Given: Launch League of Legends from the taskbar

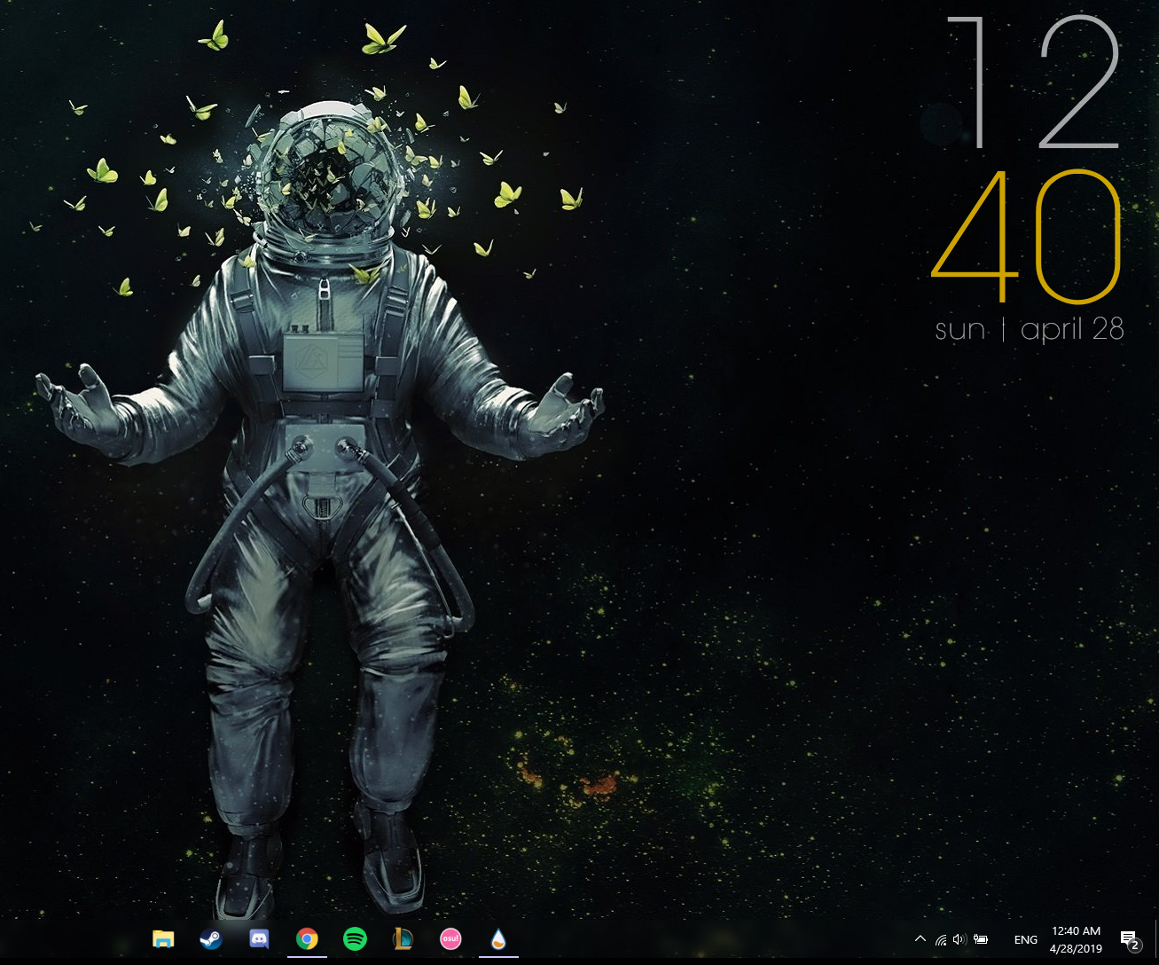Looking at the screenshot, I should (403, 938).
